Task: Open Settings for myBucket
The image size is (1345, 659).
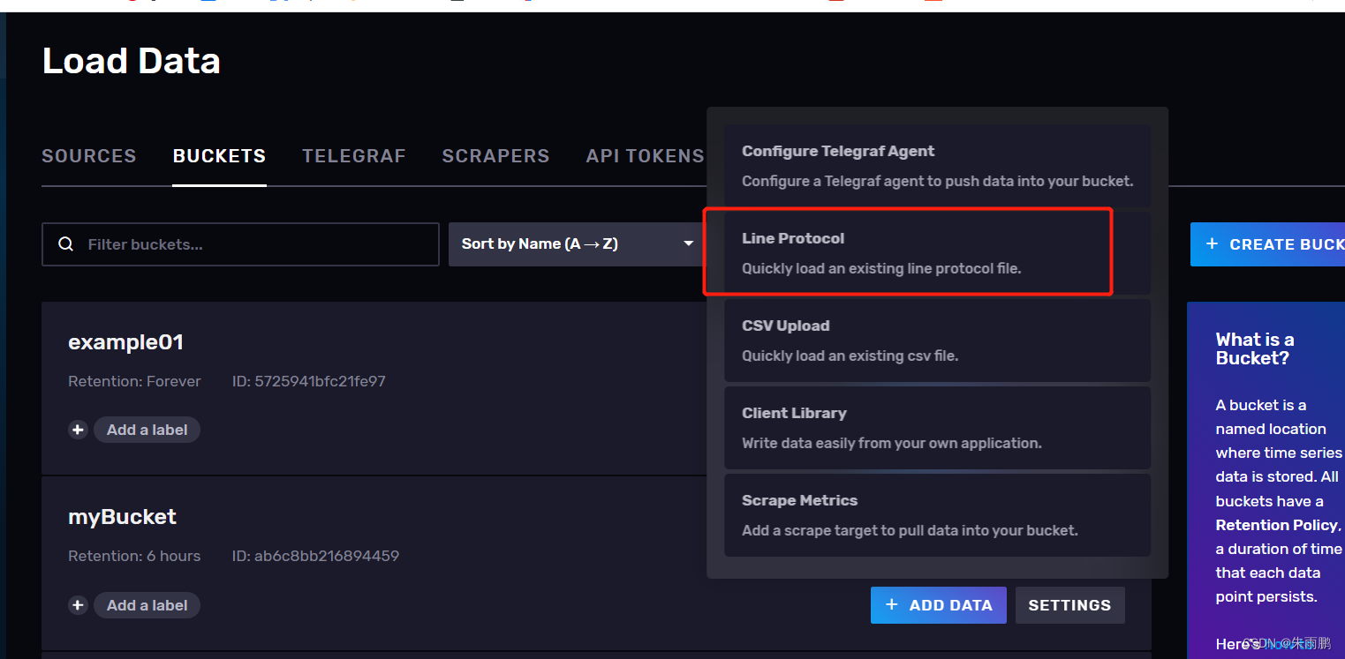Action: point(1069,605)
